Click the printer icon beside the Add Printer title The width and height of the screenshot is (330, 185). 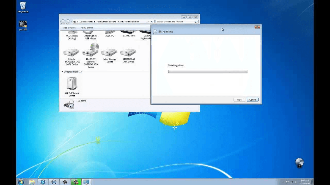(160, 32)
